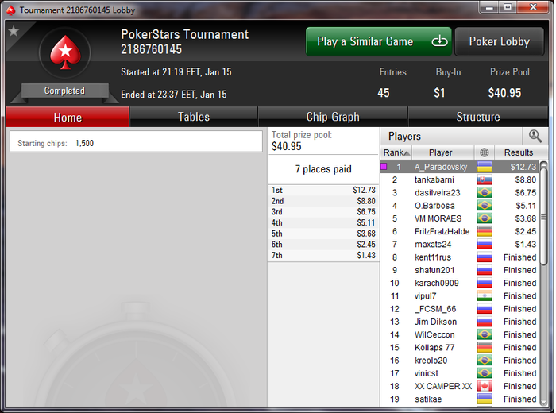Click the favorite star icon in corner
Image resolution: width=556 pixels, height=413 pixels.
coord(14,31)
